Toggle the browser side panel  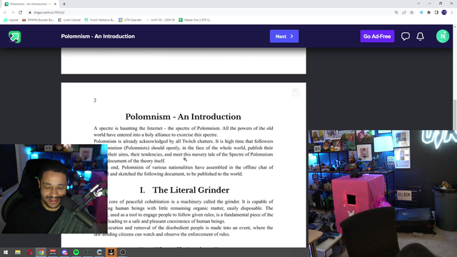(x=436, y=13)
